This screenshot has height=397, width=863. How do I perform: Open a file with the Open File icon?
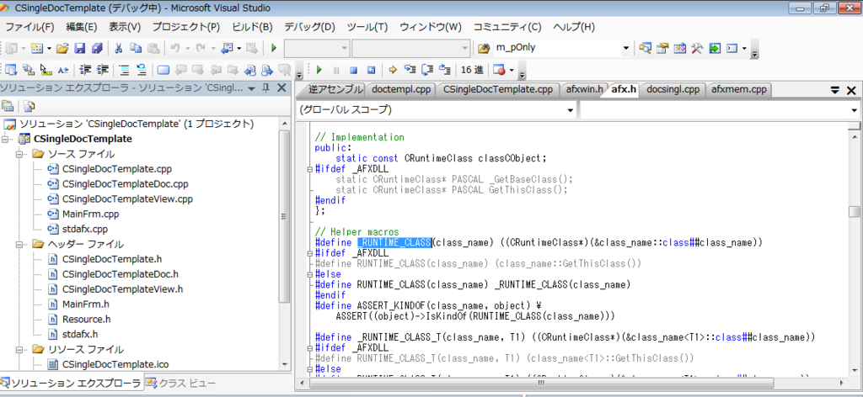[62, 48]
